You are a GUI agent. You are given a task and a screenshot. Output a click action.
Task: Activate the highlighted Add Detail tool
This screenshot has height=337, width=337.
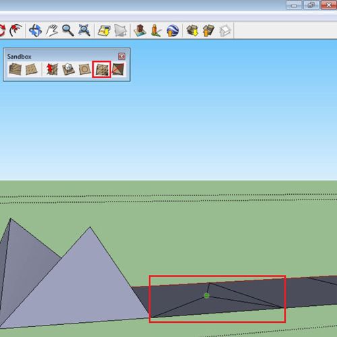(102, 69)
